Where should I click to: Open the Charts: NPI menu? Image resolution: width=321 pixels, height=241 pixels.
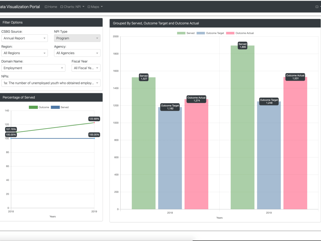pyautogui.click(x=73, y=7)
